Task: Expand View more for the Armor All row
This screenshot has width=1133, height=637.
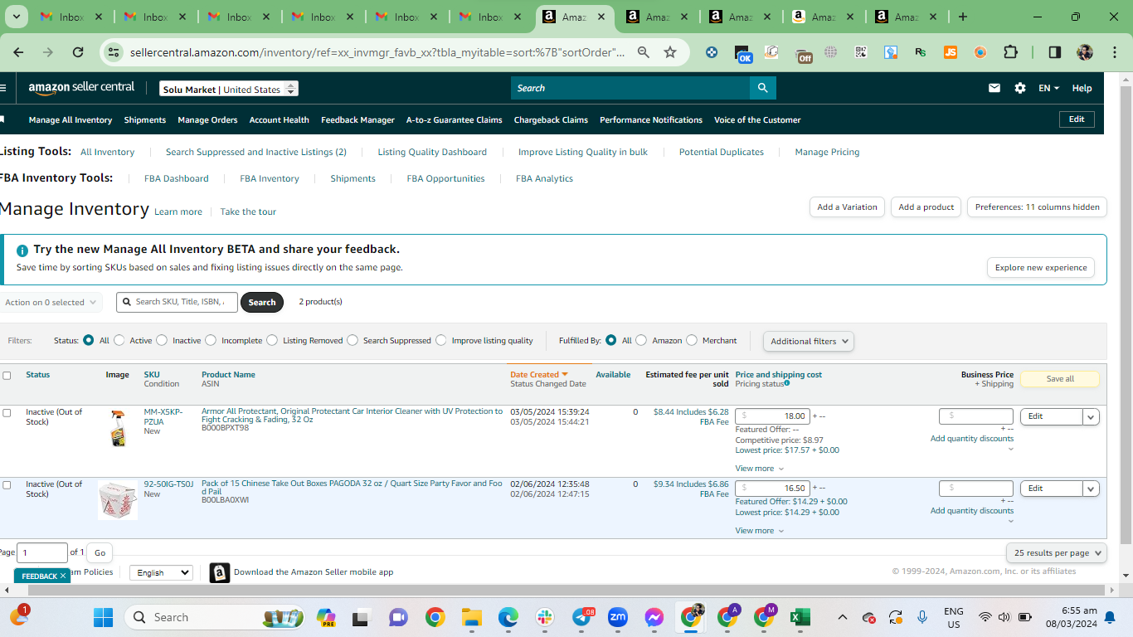Action: point(759,469)
